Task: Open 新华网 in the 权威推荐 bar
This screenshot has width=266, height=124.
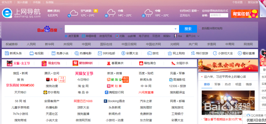Action: click(x=49, y=44)
